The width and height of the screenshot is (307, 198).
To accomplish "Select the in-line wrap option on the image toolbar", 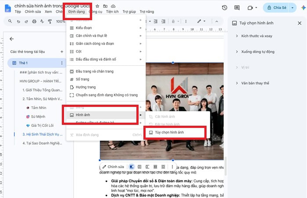I will point(132,167).
